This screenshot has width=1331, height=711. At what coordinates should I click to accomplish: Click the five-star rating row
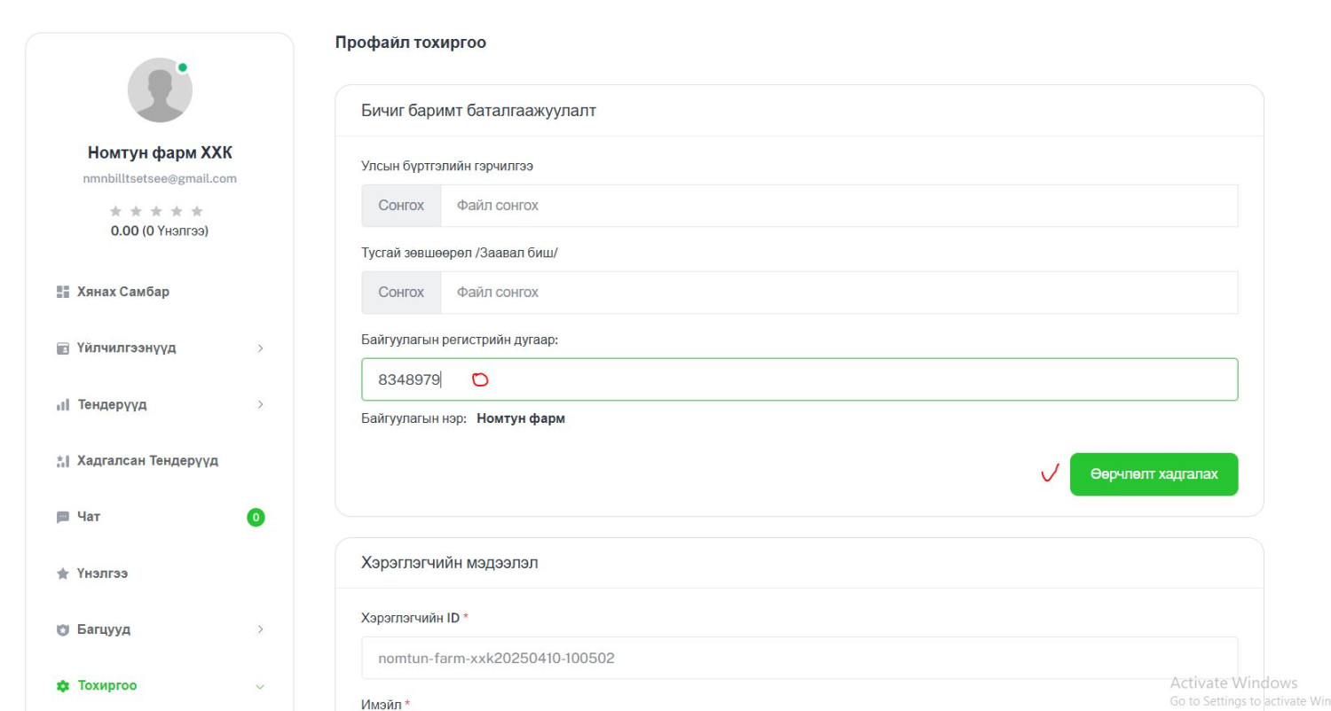[x=156, y=212]
